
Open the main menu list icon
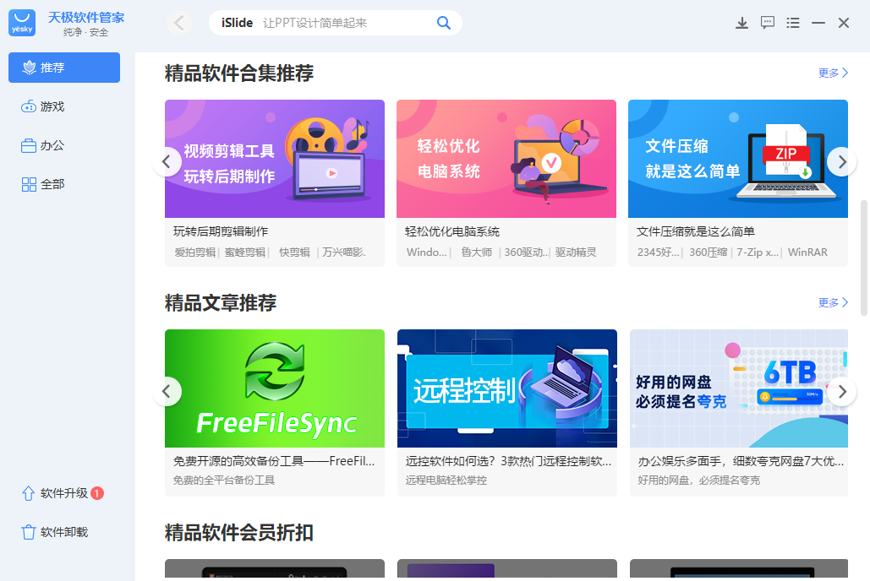(793, 23)
